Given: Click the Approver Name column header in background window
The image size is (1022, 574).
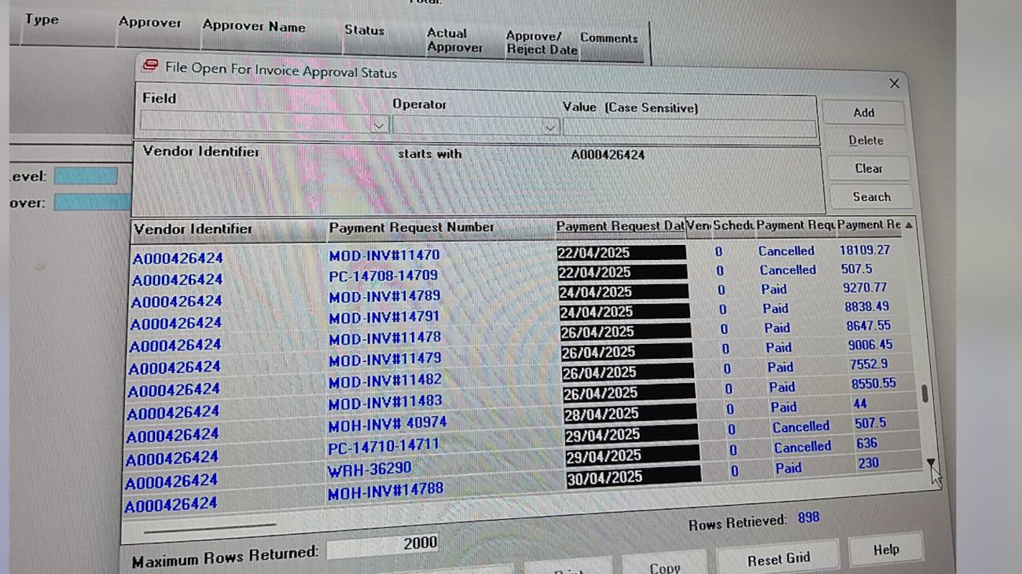Looking at the screenshot, I should coord(254,26).
